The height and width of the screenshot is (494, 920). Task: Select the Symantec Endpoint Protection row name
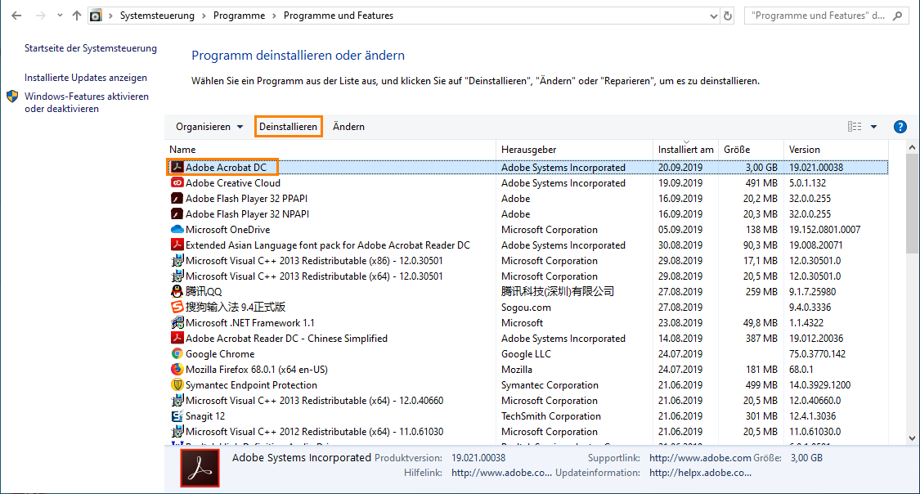point(251,385)
